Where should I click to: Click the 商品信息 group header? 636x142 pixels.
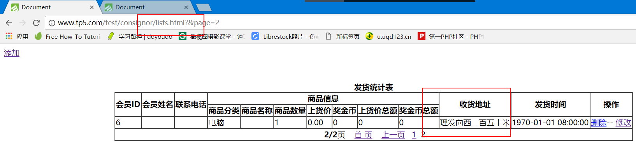[323, 99]
